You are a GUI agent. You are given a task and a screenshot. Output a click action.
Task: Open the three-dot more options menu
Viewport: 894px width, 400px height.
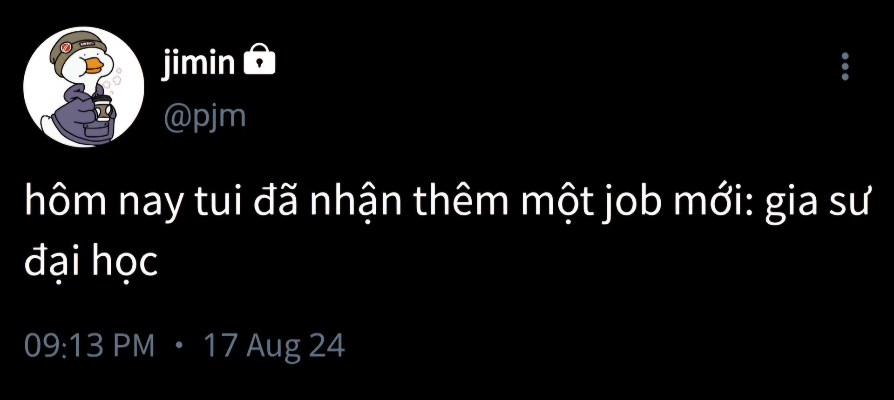click(845, 66)
